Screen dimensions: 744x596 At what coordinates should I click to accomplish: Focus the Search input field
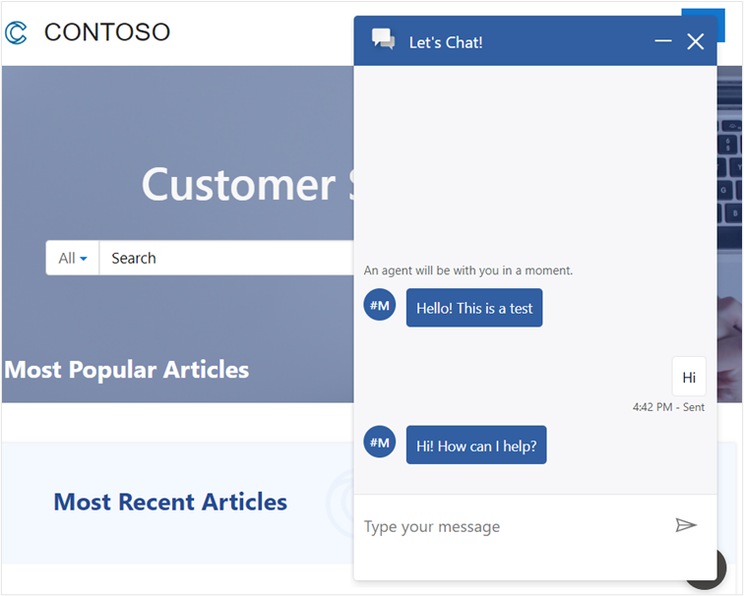[226, 258]
